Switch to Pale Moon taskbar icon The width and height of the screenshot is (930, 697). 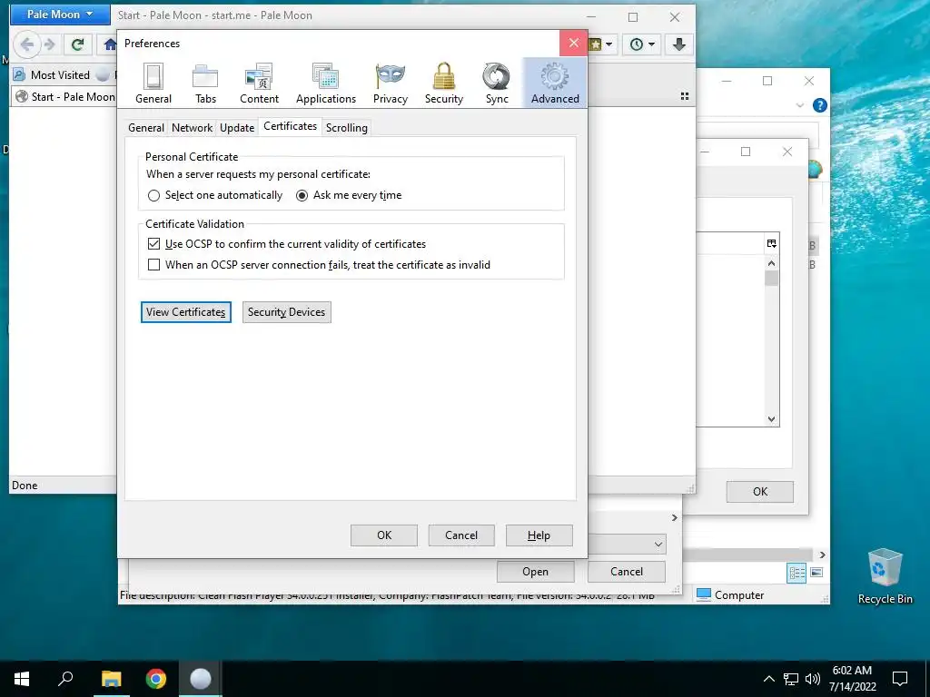pyautogui.click(x=201, y=679)
